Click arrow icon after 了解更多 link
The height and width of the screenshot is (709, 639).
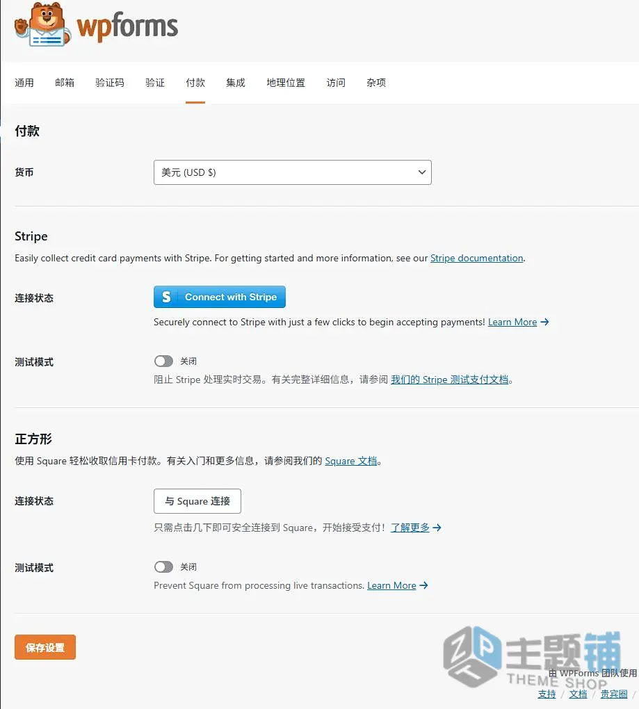pyautogui.click(x=437, y=528)
